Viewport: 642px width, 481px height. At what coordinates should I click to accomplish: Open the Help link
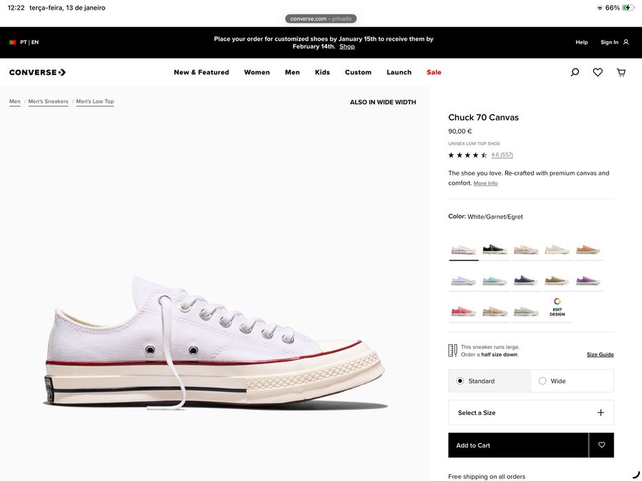[581, 42]
